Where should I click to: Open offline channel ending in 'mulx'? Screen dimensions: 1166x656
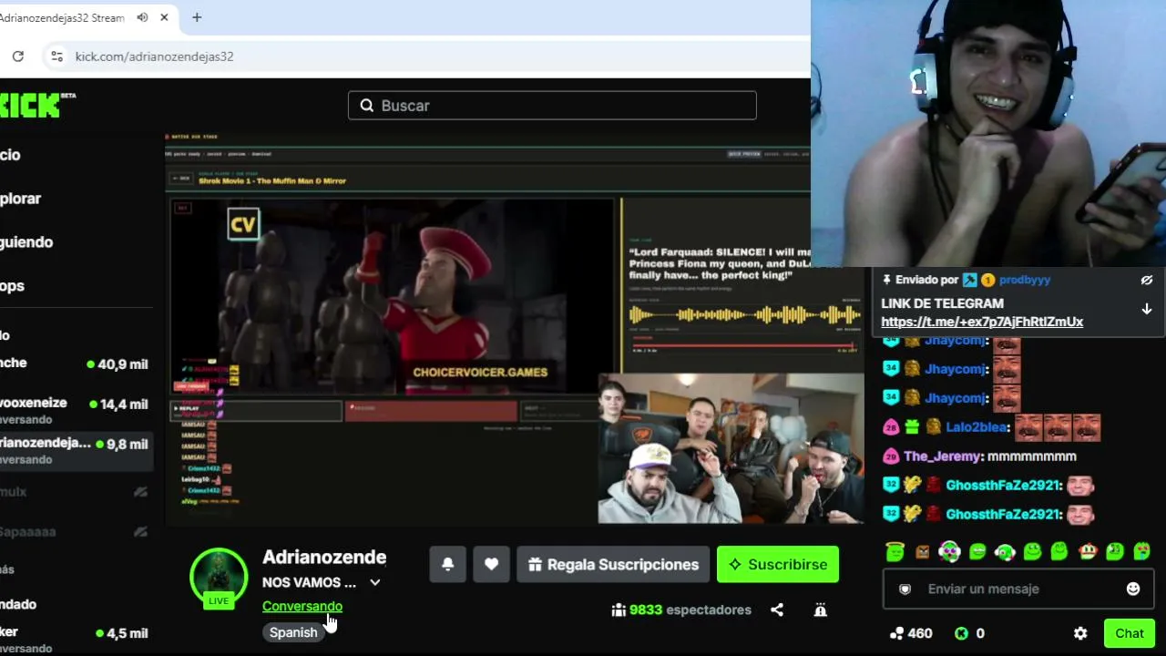tap(77, 492)
